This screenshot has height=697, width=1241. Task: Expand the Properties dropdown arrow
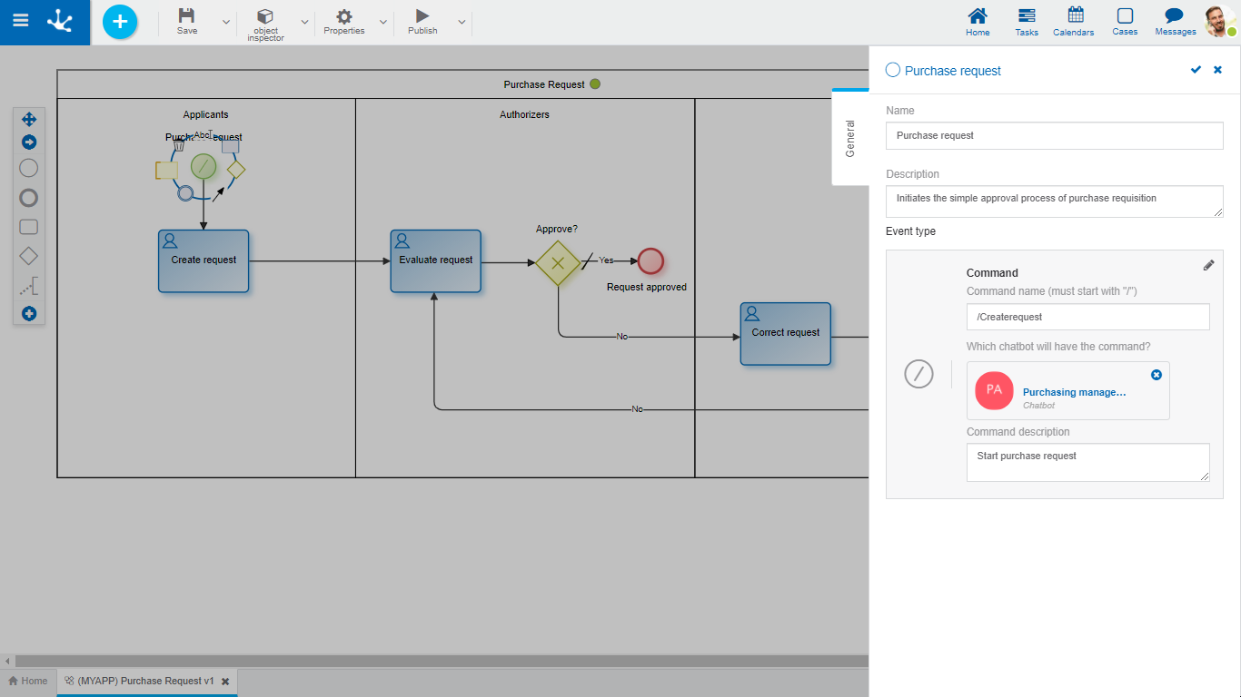382,22
